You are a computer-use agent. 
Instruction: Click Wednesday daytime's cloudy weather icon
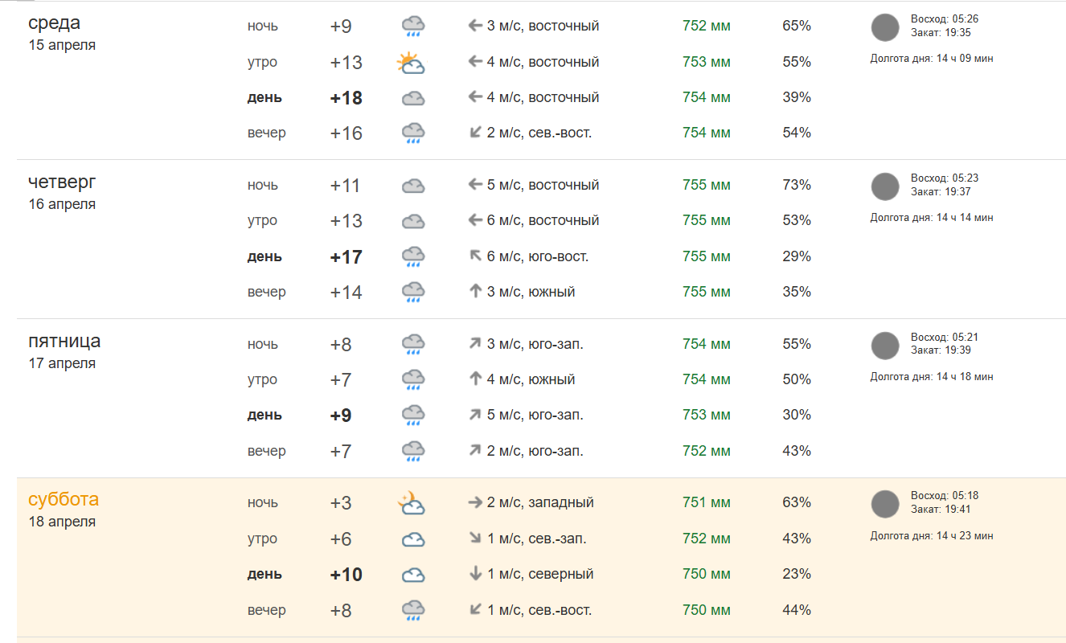pos(413,98)
